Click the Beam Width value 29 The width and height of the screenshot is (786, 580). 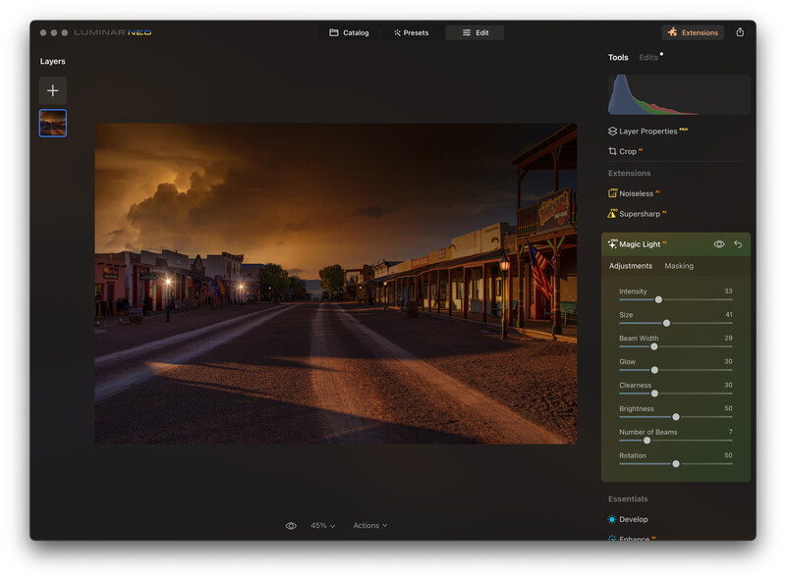coord(728,338)
